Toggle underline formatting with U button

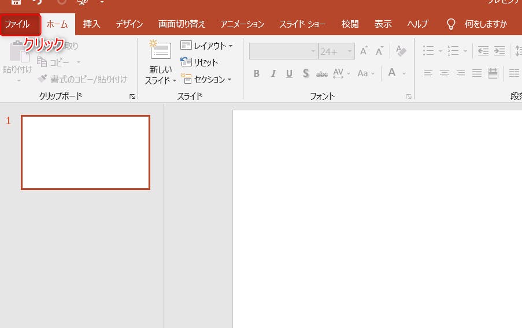[x=289, y=73]
